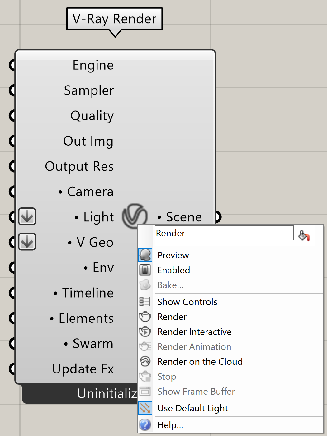Click the blue Help question mark icon

[145, 425]
